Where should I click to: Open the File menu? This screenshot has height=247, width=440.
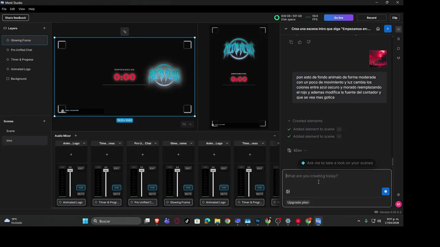4,9
